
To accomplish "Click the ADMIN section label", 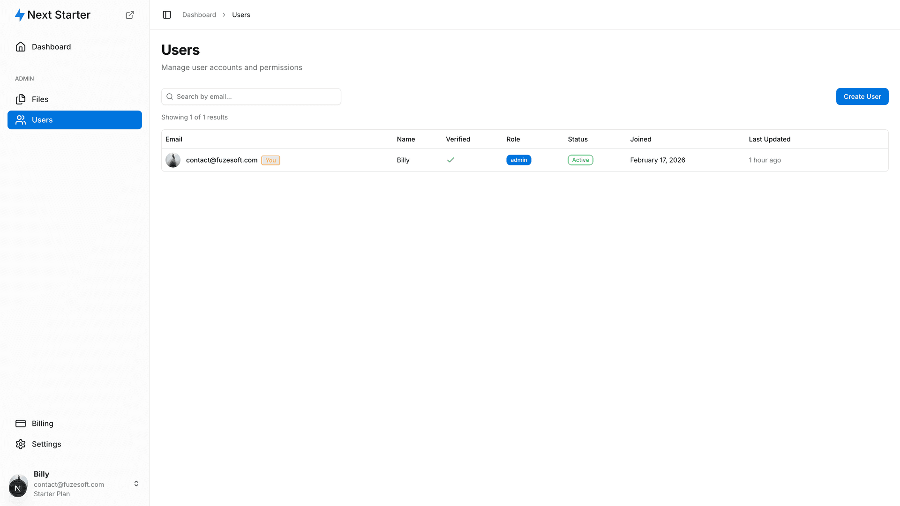I will 24,79.
